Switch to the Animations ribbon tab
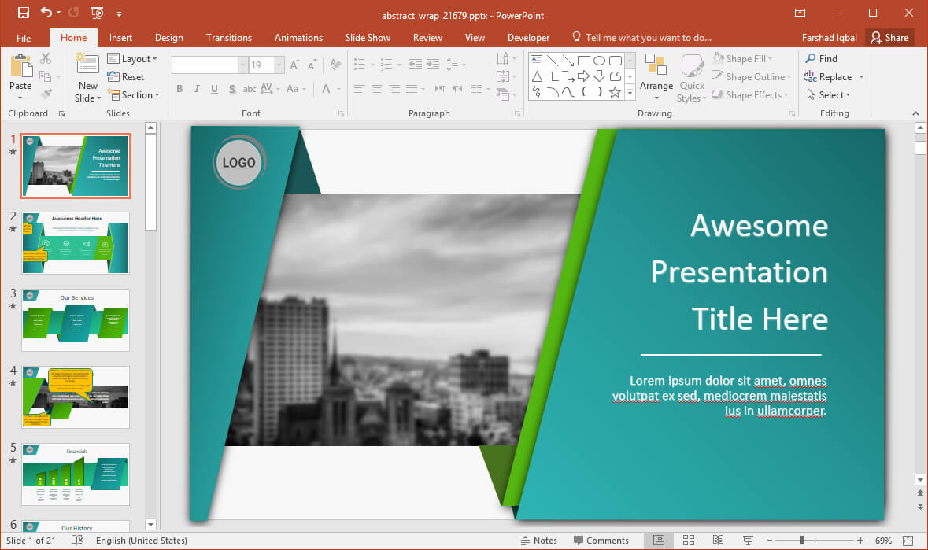The height and width of the screenshot is (550, 928). [x=298, y=37]
